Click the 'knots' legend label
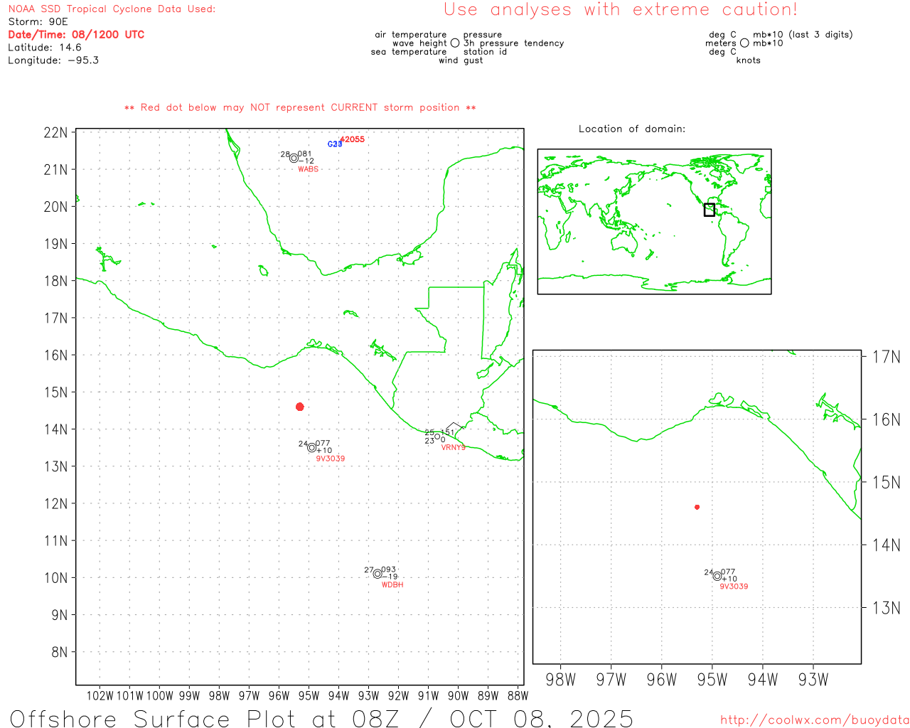The width and height of the screenshot is (910, 728). 749,60
